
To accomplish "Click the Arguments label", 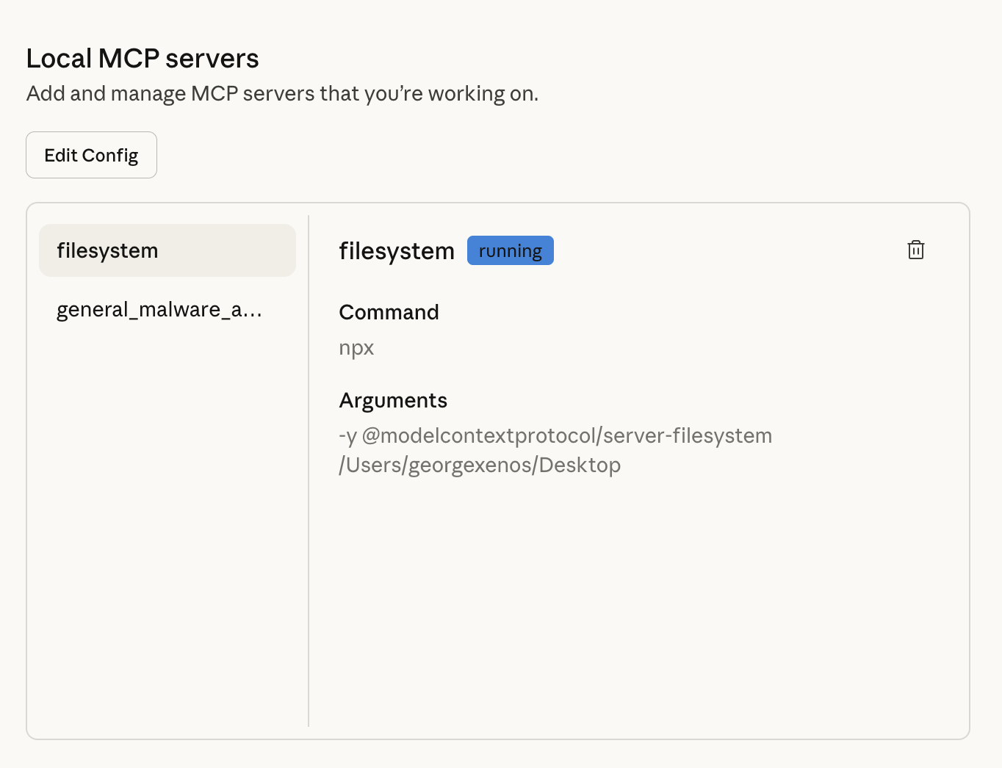I will (x=393, y=400).
